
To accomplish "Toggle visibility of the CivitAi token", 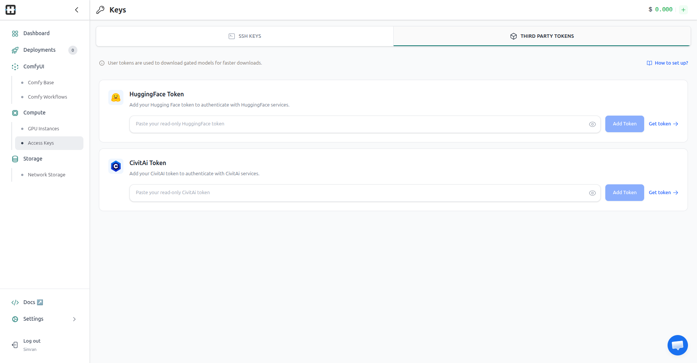I will [592, 193].
